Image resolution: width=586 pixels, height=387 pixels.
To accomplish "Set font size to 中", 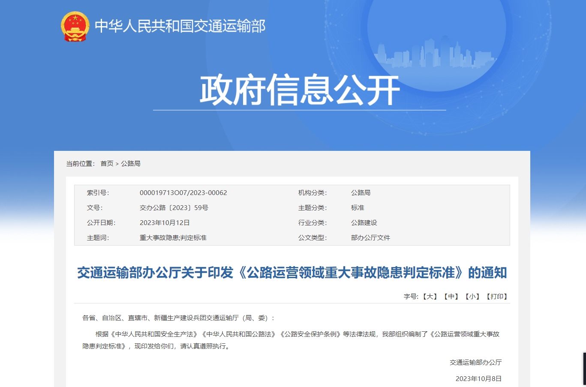I will click(451, 297).
